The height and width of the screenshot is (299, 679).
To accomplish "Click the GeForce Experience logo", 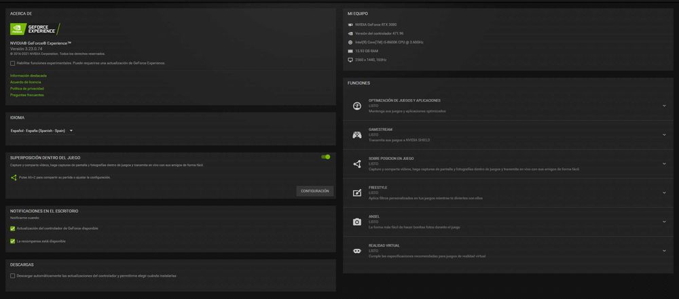I will click(35, 29).
